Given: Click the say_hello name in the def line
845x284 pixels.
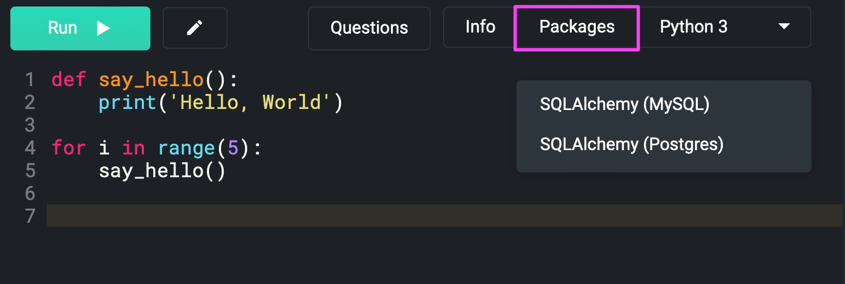Looking at the screenshot, I should pos(151,81).
